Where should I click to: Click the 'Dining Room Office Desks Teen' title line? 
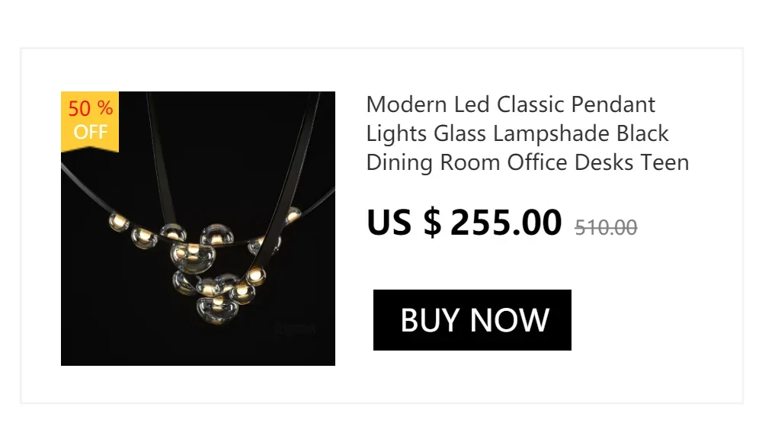528,162
